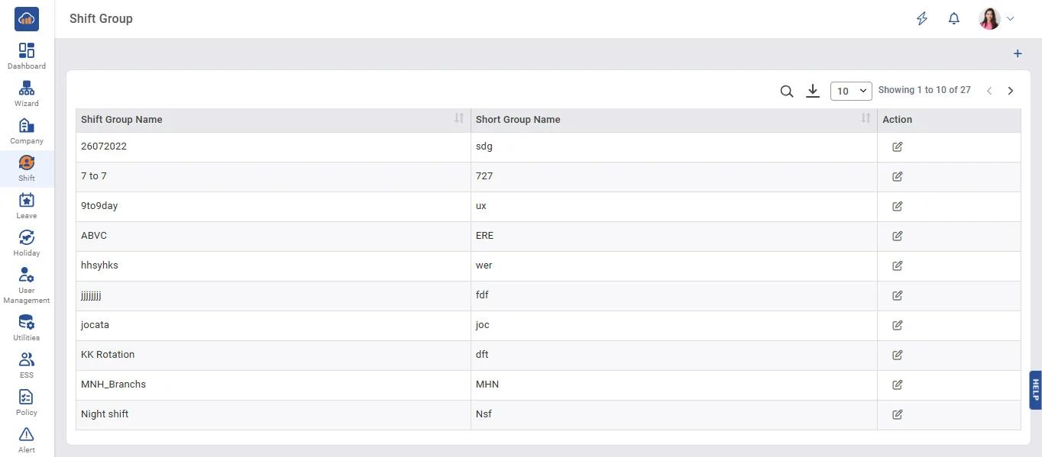
Task: Open the Dashboard sidebar item
Action: [x=27, y=56]
